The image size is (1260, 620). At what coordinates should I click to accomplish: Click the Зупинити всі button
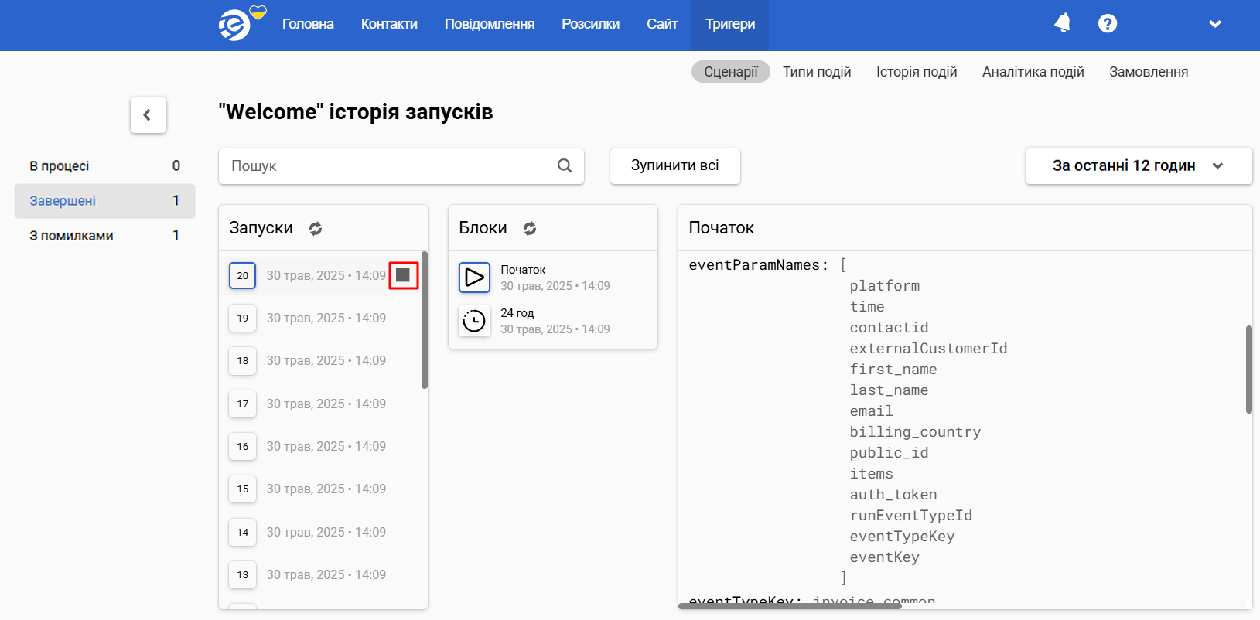tap(675, 165)
